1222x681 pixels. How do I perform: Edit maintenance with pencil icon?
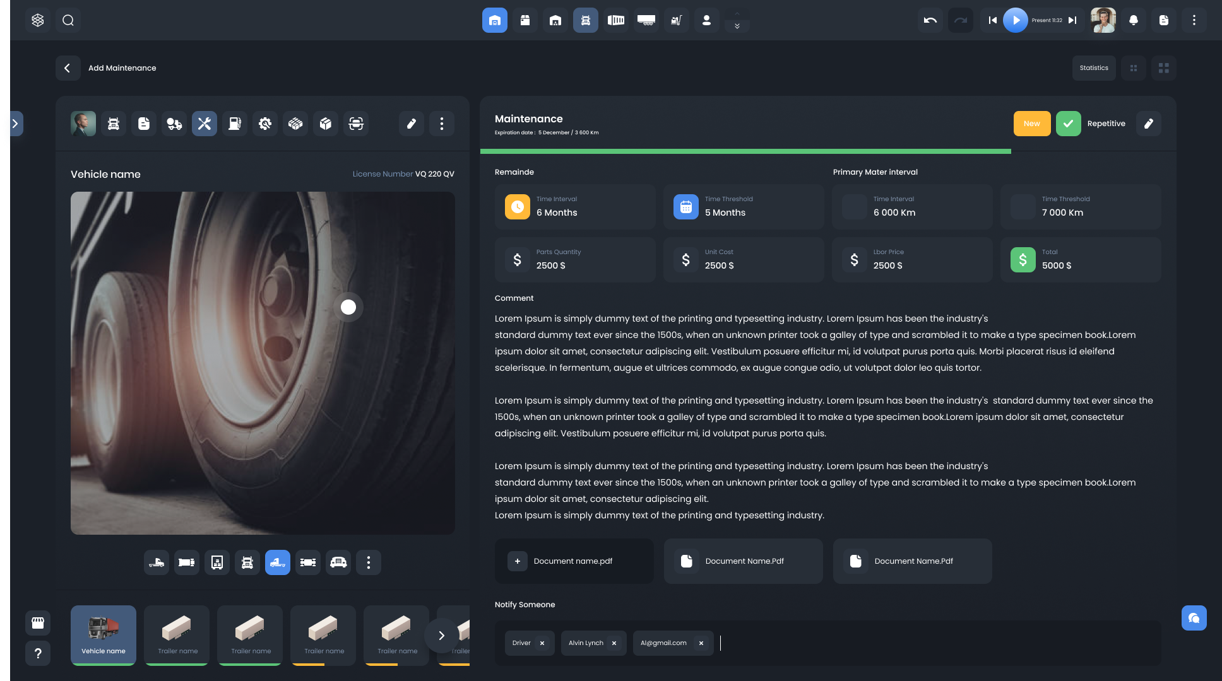[x=1149, y=124]
